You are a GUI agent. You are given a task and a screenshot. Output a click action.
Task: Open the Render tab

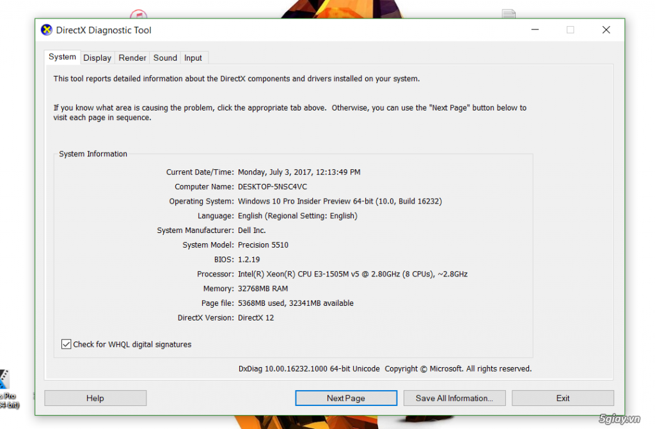click(132, 57)
